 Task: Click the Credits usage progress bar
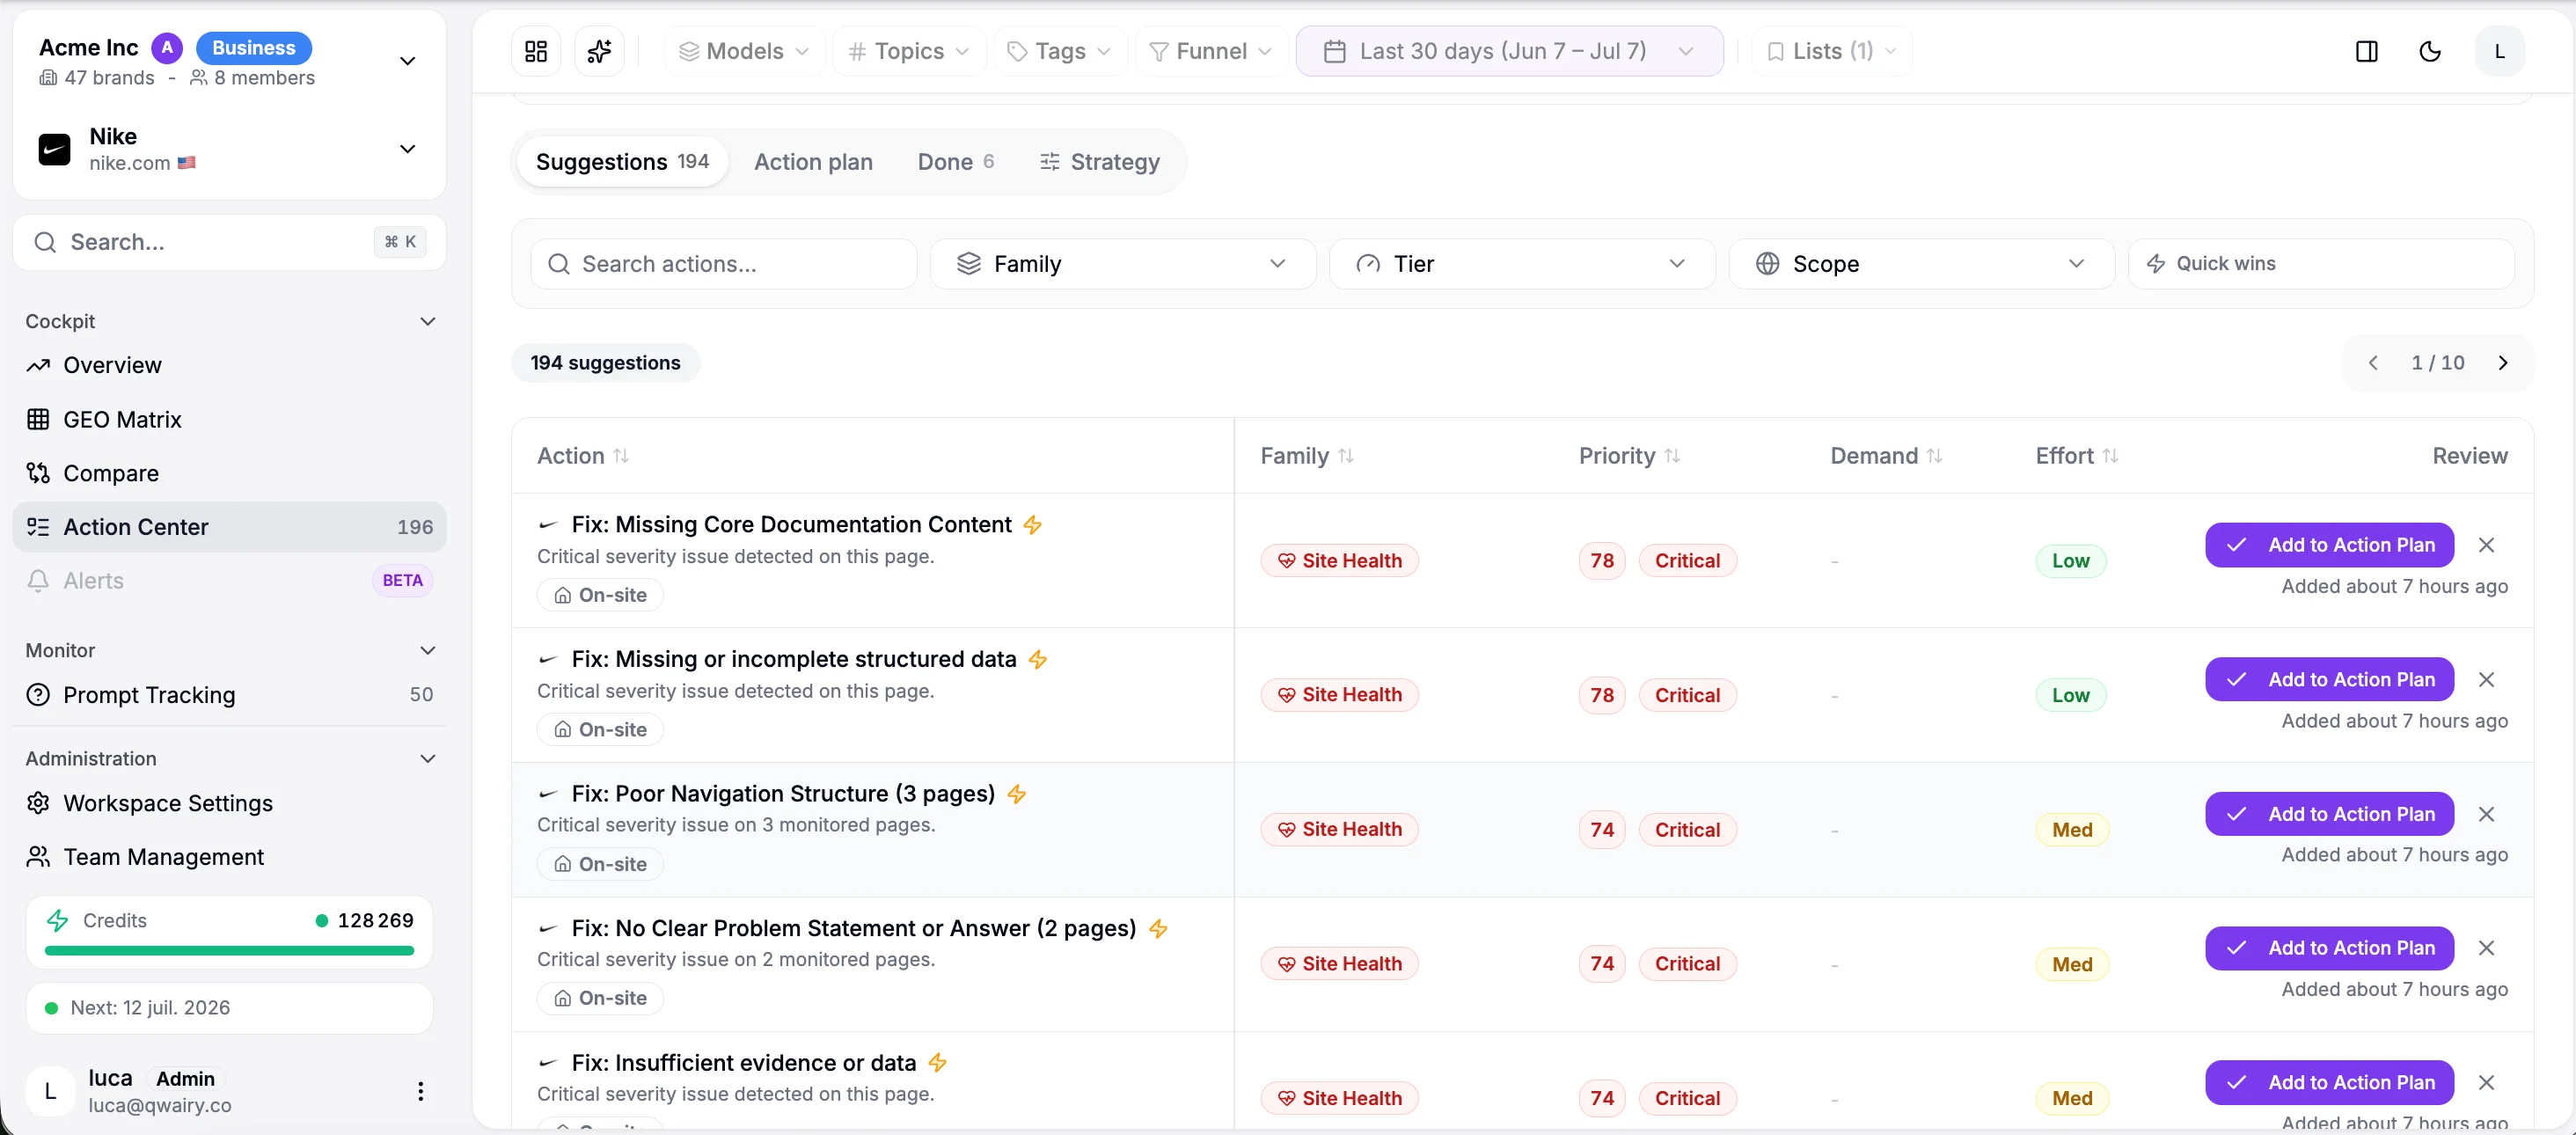229,951
